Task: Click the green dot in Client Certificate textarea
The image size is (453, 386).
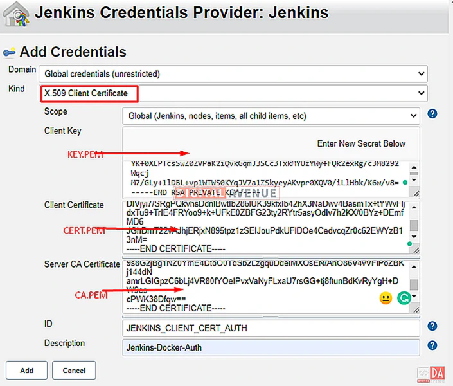Action: pyautogui.click(x=409, y=244)
